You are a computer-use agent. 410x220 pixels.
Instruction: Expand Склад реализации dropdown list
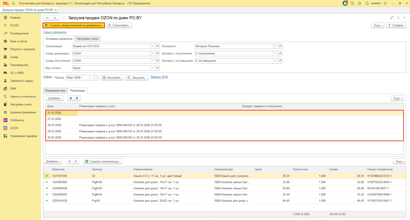coord(153,53)
